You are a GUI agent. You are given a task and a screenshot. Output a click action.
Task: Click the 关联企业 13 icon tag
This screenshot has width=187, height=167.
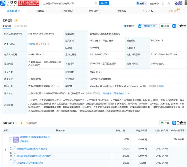click(x=42, y=44)
